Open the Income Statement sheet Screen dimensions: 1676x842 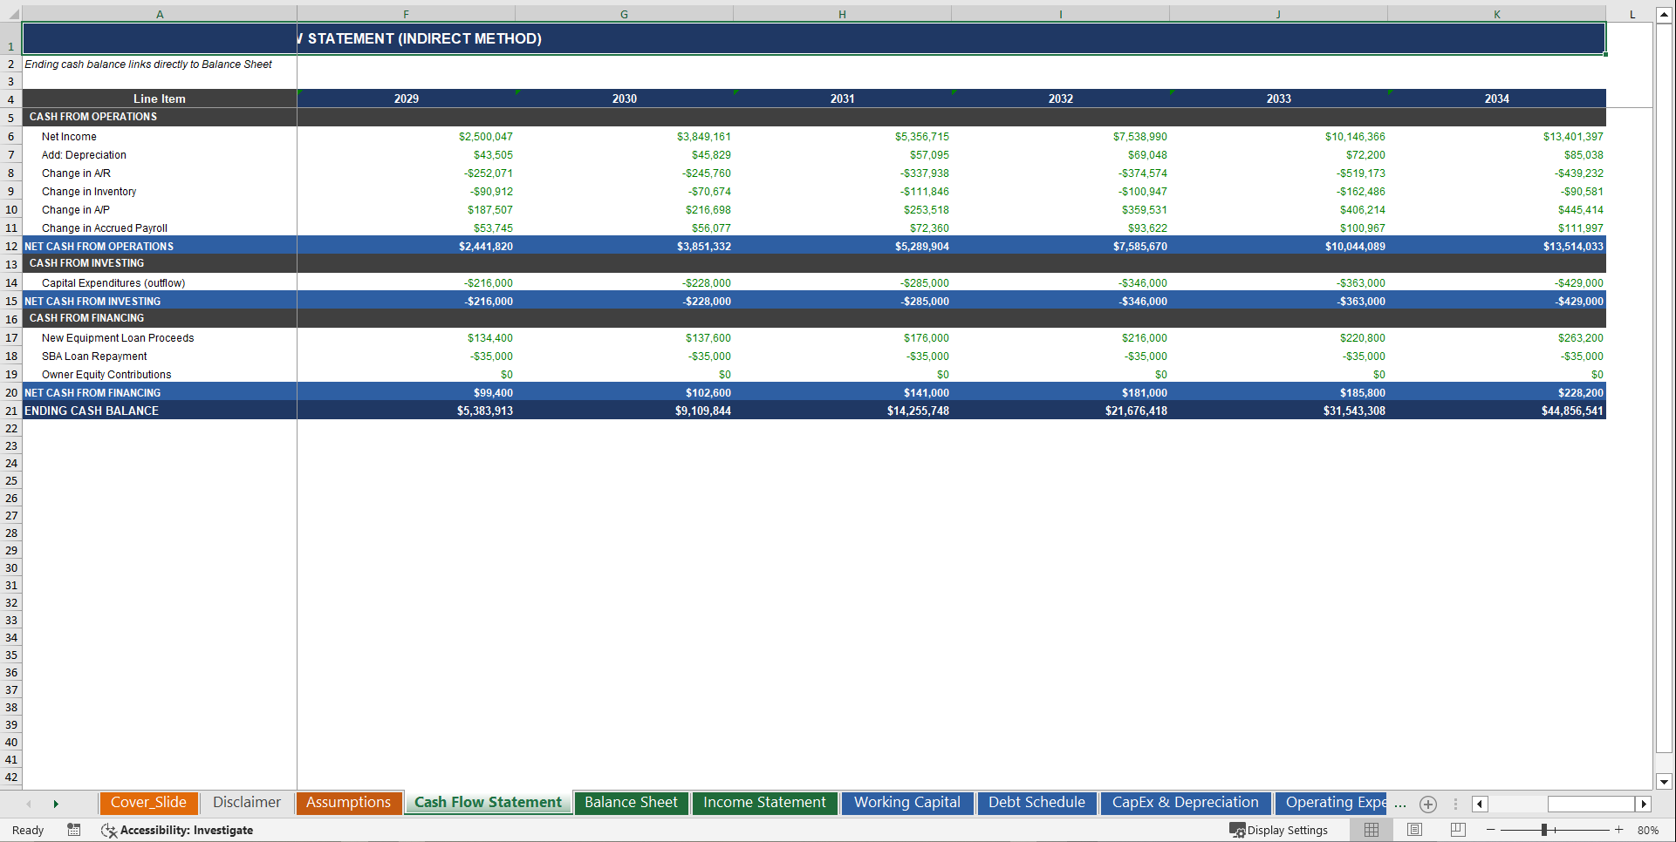(x=764, y=803)
